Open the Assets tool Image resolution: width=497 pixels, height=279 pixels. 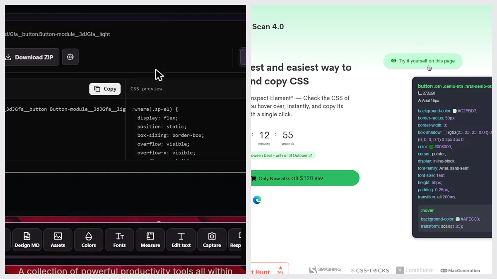58,240
